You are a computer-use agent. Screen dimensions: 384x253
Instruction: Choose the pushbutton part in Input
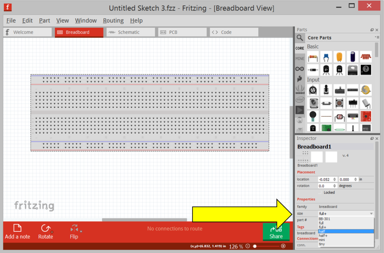click(339, 103)
